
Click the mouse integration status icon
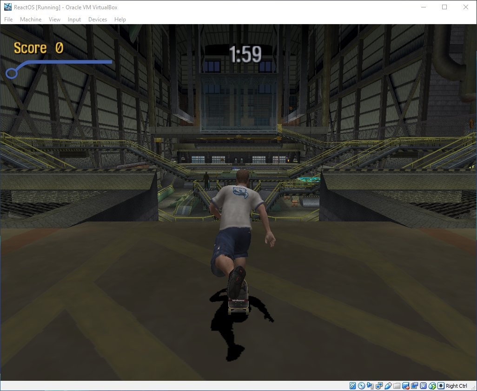pyautogui.click(x=432, y=386)
